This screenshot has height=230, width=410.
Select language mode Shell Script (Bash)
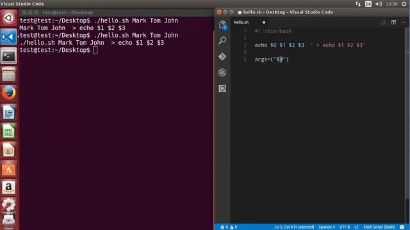(x=379, y=227)
